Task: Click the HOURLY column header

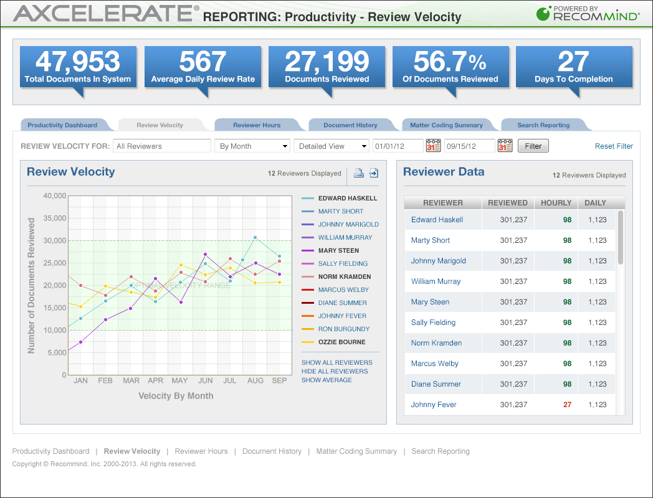Action: click(x=556, y=202)
